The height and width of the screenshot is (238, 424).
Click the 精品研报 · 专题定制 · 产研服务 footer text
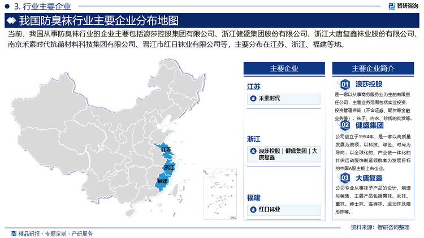click(55, 233)
